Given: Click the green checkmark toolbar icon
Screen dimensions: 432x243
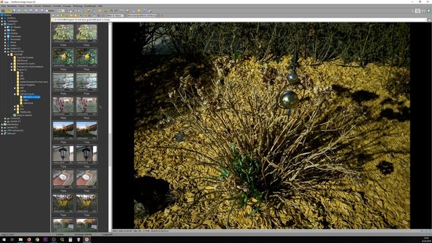Looking at the screenshot, I should (150, 11).
